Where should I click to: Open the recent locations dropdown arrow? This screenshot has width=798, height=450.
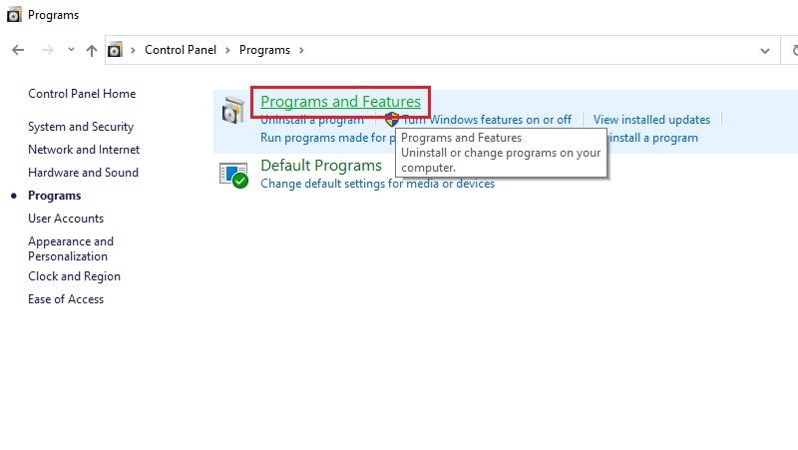71,49
